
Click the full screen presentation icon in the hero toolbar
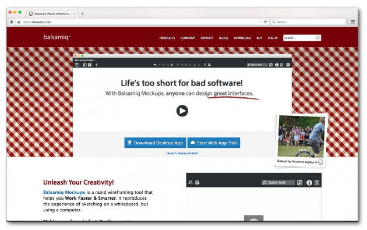click(288, 65)
